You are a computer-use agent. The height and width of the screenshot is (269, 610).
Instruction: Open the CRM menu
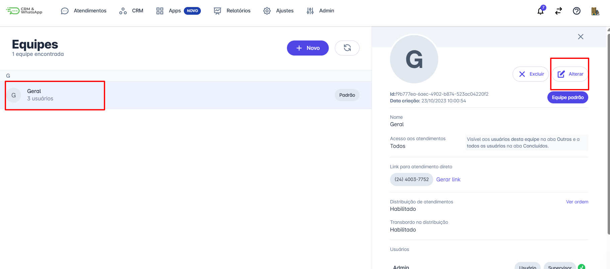(131, 11)
